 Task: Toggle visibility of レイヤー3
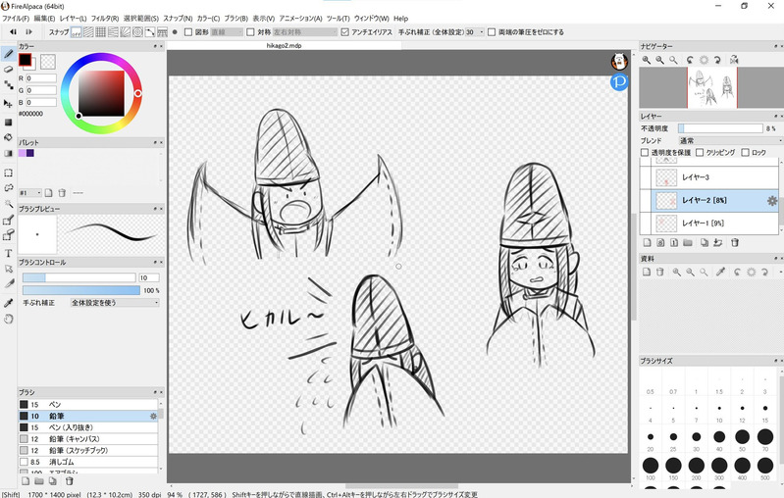pos(646,177)
